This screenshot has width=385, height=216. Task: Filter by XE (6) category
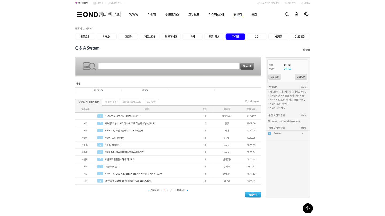click(x=145, y=90)
